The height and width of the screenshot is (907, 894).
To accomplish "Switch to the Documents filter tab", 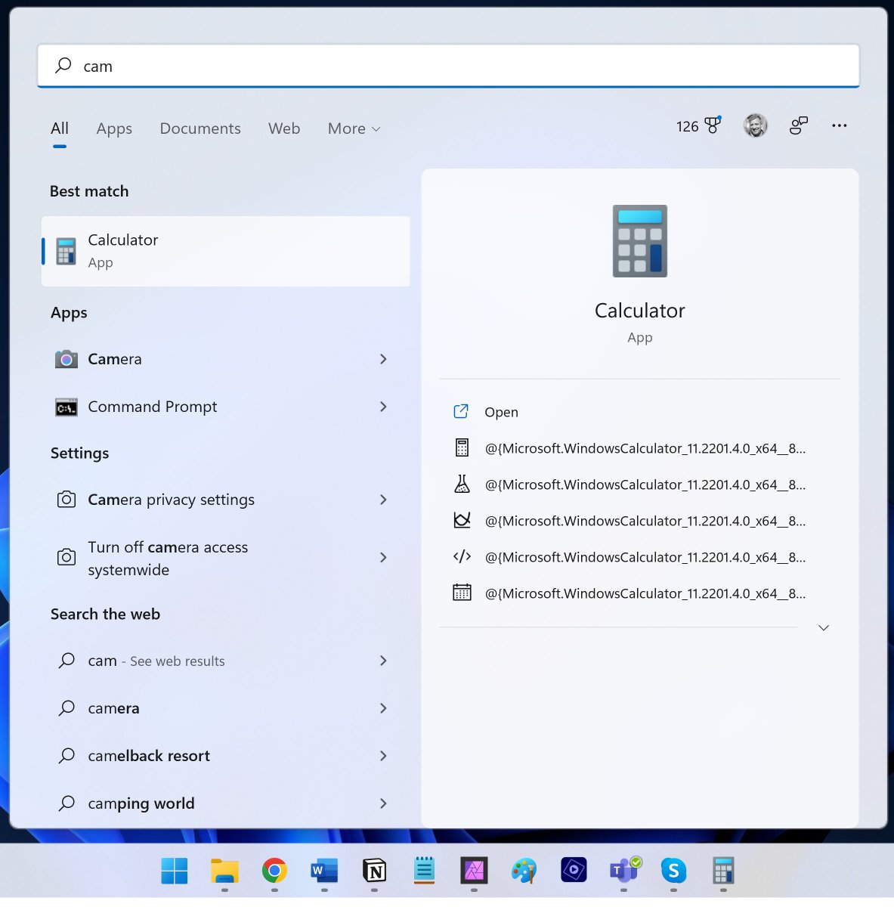I will (x=200, y=128).
